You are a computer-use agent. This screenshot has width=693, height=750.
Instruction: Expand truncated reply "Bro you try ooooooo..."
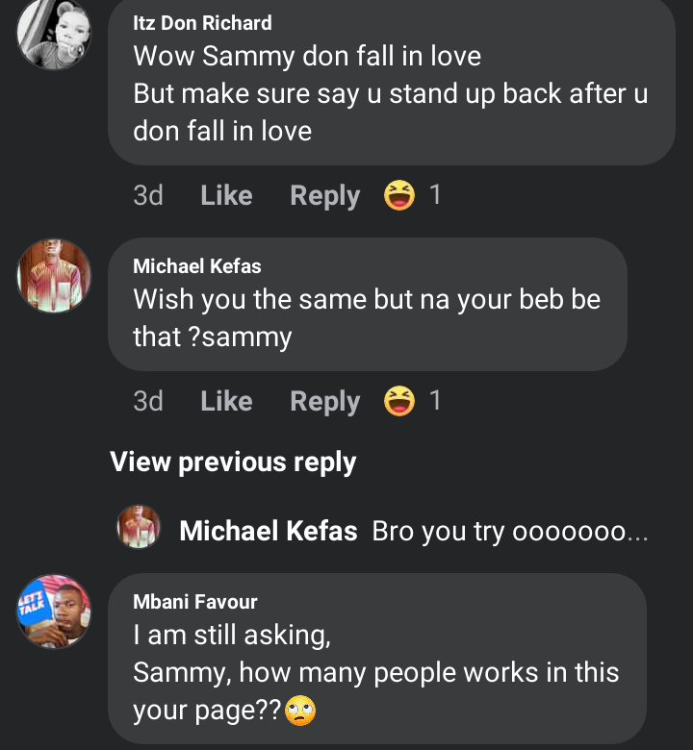(x=509, y=531)
